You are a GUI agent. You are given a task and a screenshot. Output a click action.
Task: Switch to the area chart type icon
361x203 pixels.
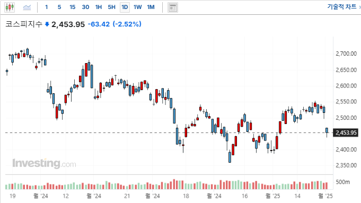pos(27,7)
